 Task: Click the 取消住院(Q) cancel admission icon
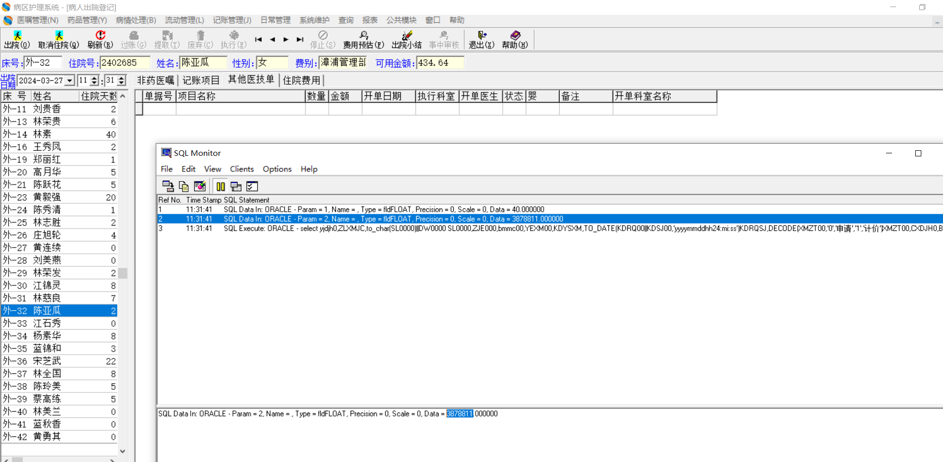coord(58,39)
